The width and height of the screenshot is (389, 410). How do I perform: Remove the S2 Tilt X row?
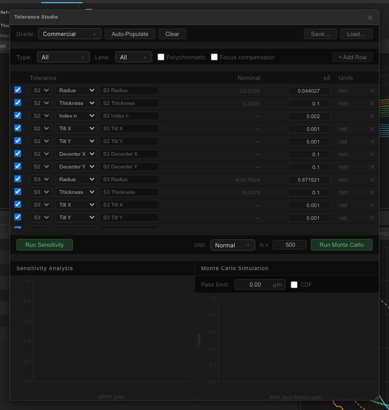(372, 129)
